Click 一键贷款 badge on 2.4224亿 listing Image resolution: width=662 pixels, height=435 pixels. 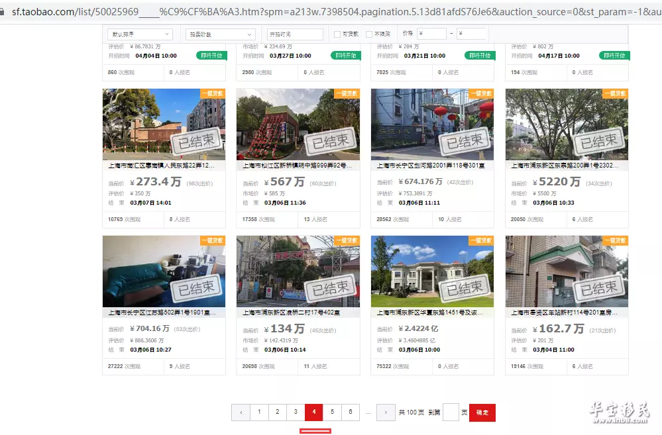click(x=481, y=240)
